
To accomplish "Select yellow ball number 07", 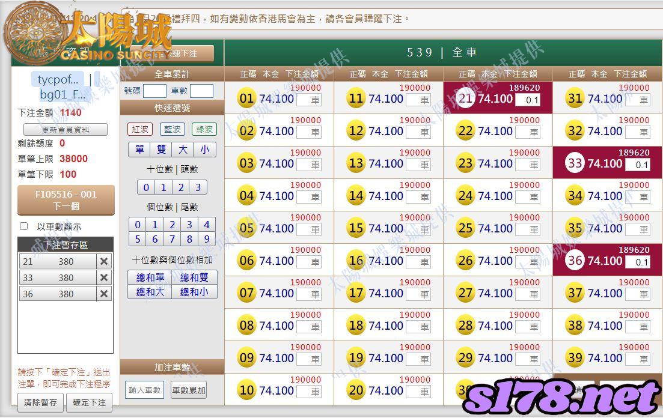I will point(246,292).
